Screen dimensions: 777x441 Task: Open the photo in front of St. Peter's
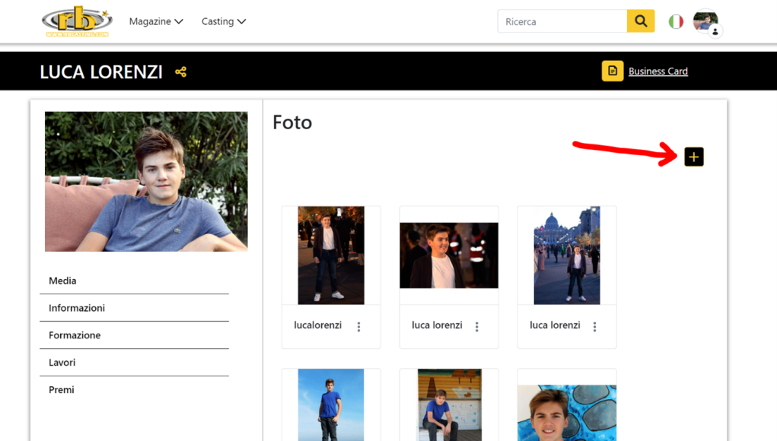click(566, 255)
